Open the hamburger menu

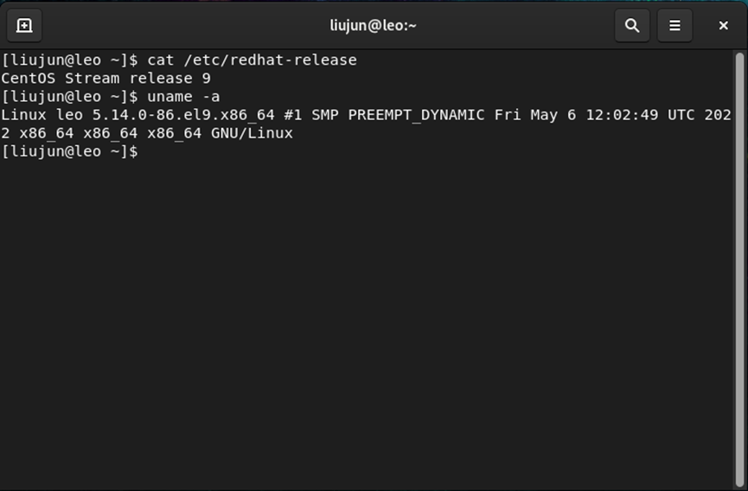(x=674, y=25)
